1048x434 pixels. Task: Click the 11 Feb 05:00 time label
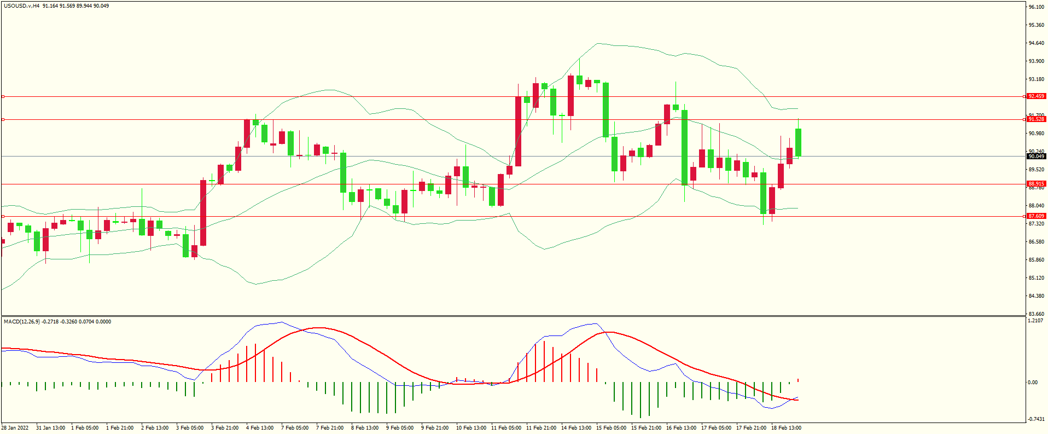506,428
